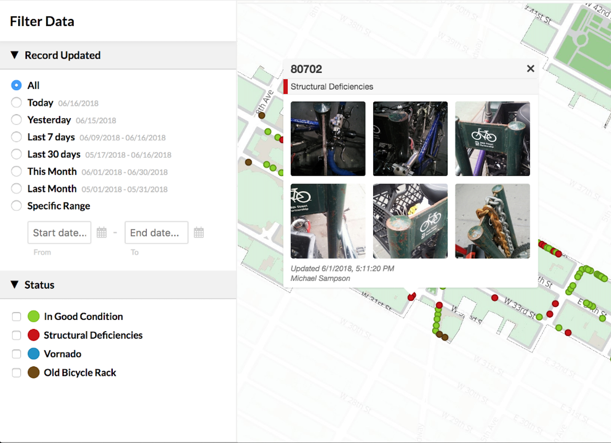The width and height of the screenshot is (611, 443).
Task: Select This Month radio button
Action: pos(16,171)
